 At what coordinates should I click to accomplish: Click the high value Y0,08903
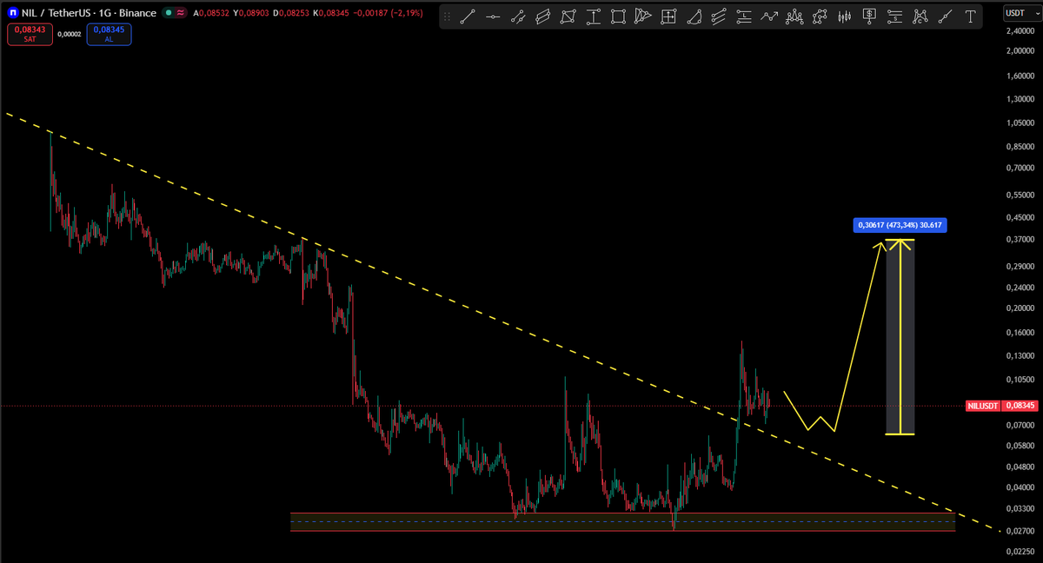(x=253, y=13)
